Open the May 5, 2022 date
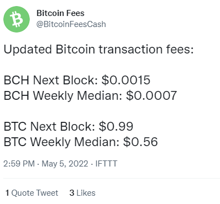The height and width of the screenshot is (204, 220). pos(65,164)
